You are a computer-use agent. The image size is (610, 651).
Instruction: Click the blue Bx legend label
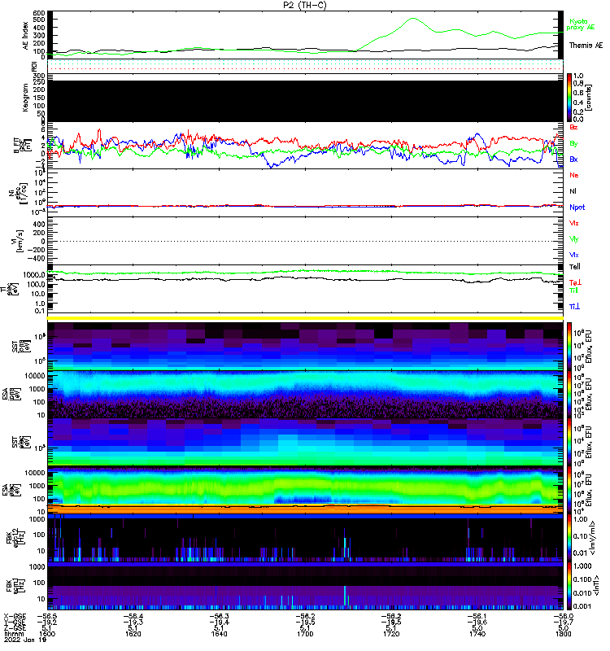573,159
